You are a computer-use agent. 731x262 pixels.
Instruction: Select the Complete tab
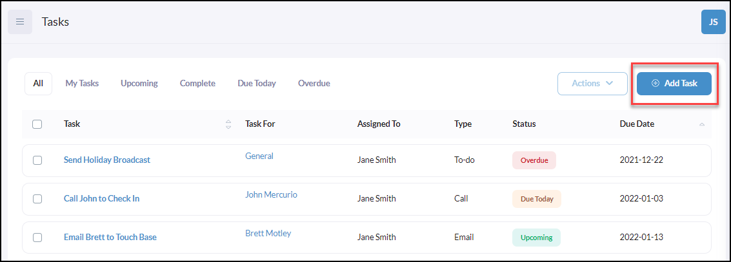[197, 84]
